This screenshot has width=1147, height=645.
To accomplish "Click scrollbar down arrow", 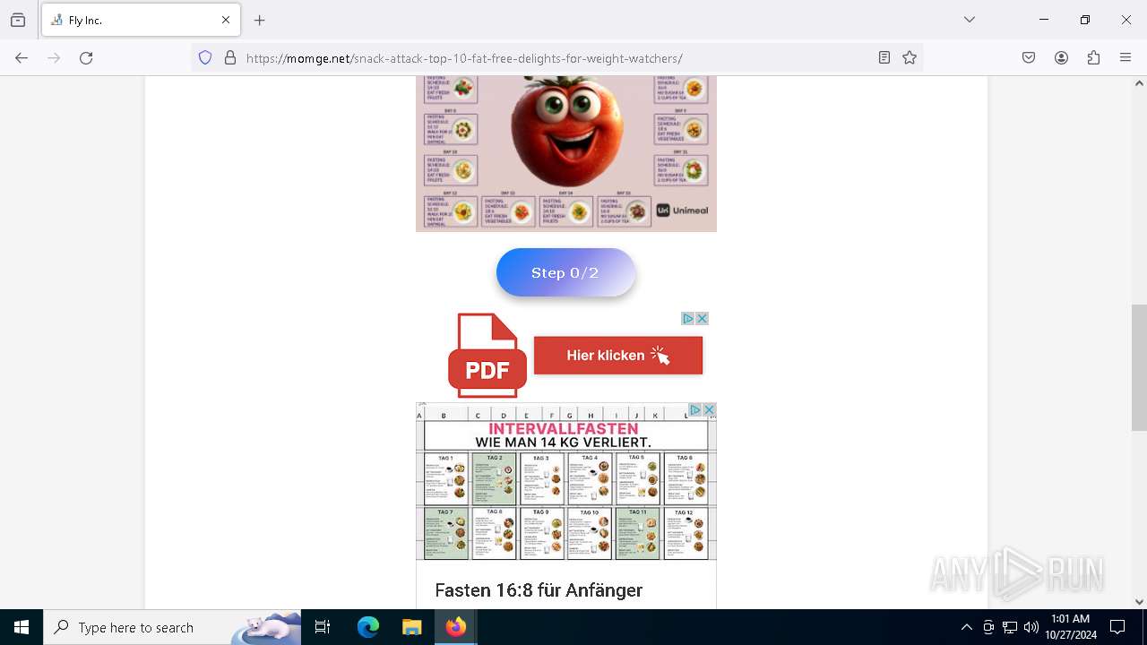I will (1139, 602).
